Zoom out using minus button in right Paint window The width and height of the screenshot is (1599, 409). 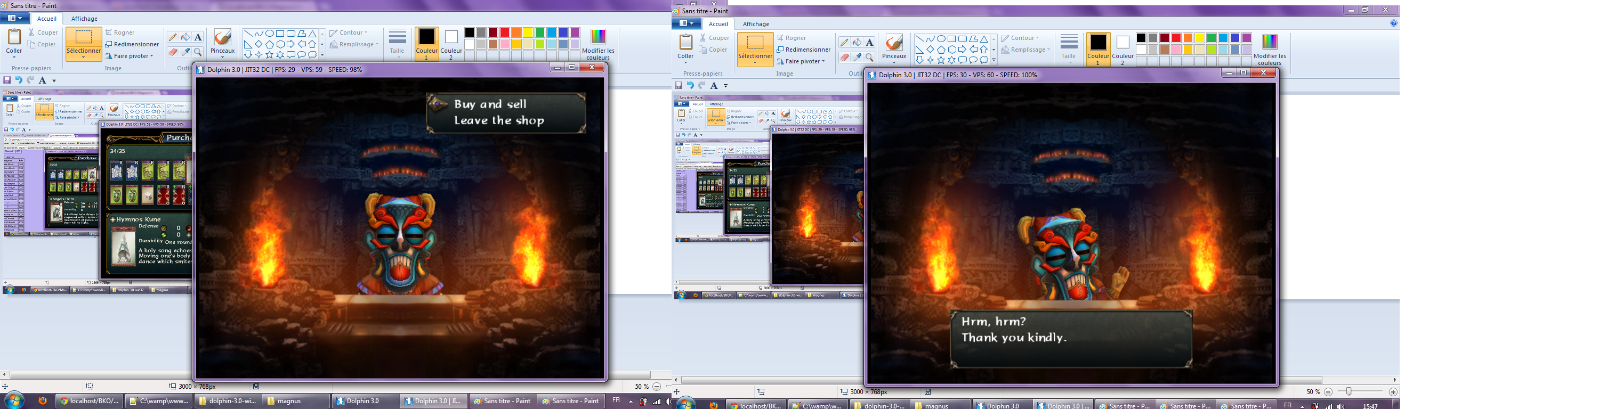(1328, 392)
